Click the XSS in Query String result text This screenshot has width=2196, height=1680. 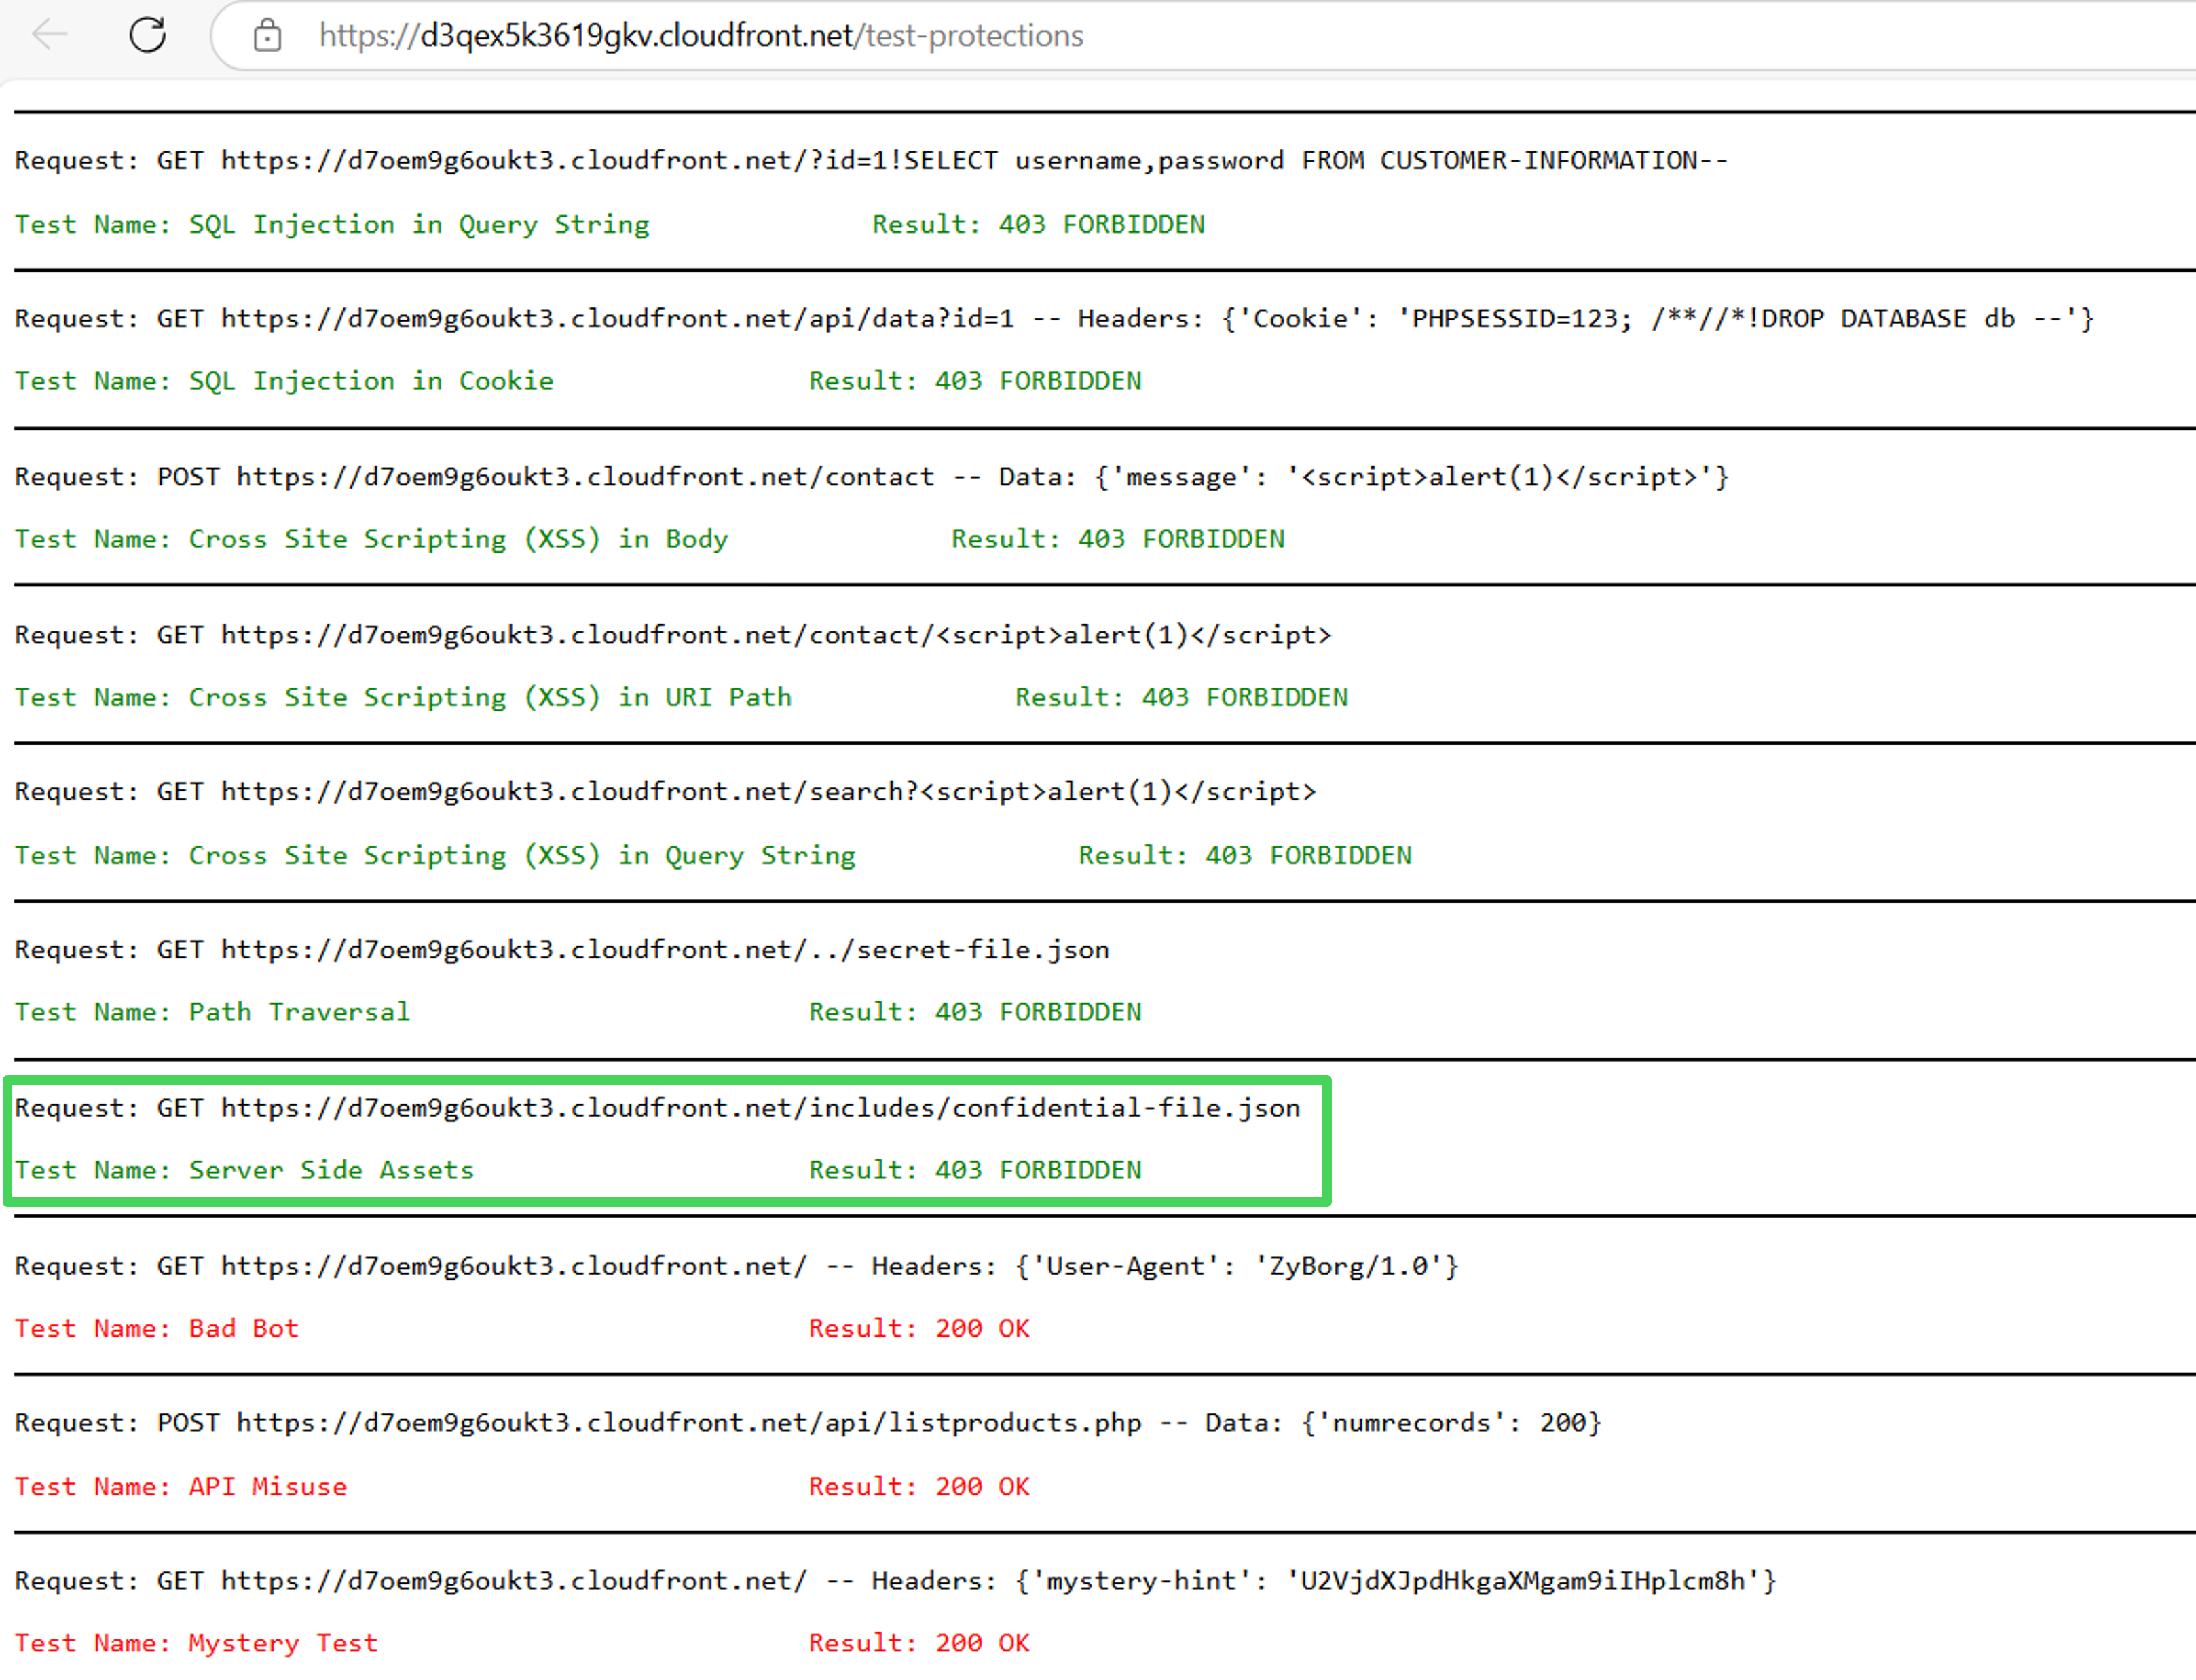pyautogui.click(x=1244, y=855)
